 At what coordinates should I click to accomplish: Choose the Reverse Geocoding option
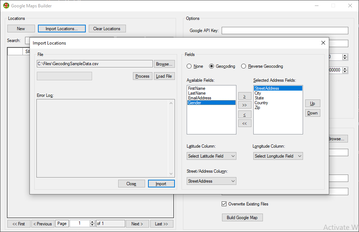tap(243, 66)
